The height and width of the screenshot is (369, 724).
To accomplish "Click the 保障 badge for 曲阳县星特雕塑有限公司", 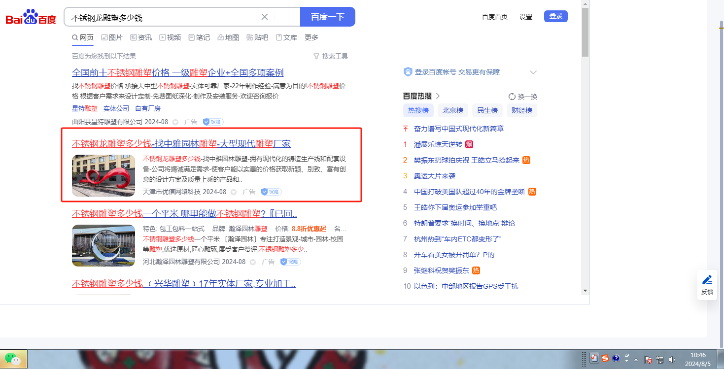I will 213,122.
